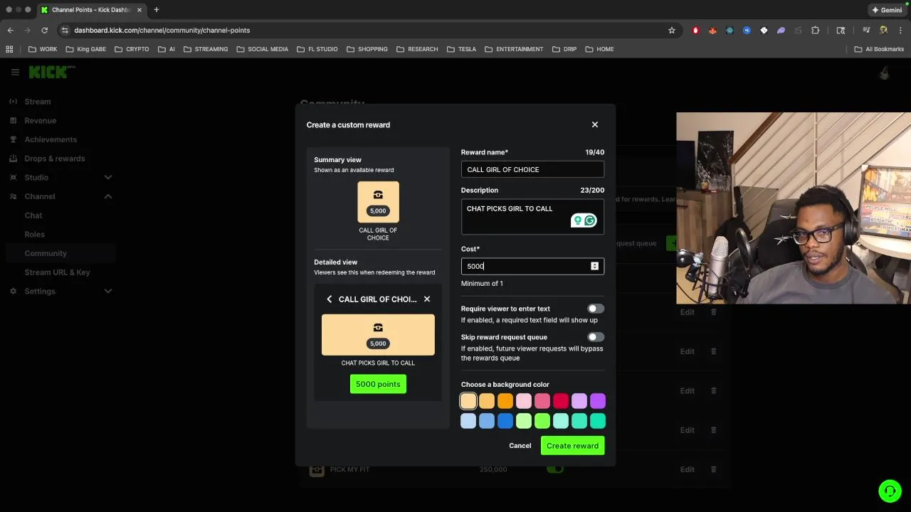Screen dimensions: 911x512
Task: Open the Chrome three-dot menu
Action: (900, 31)
